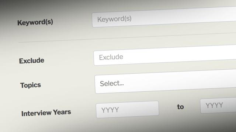This screenshot has width=236, height=132.
Task: Click the divider line below Keyword(s) row
Action: [x=127, y=37]
